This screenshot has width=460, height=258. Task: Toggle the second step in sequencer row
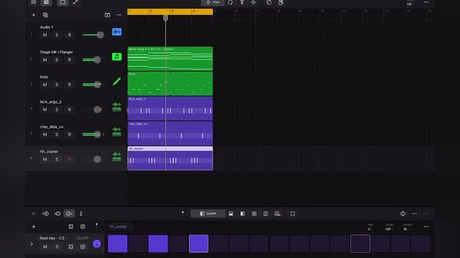click(x=138, y=244)
